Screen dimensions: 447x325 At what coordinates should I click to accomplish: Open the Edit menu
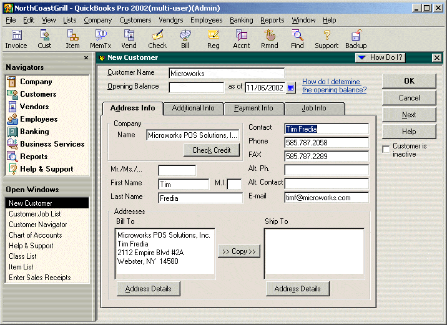(x=29, y=20)
